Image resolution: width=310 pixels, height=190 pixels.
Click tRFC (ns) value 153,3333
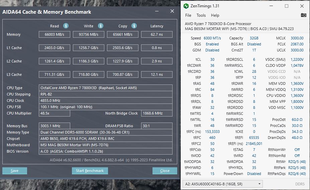click(x=212, y=132)
